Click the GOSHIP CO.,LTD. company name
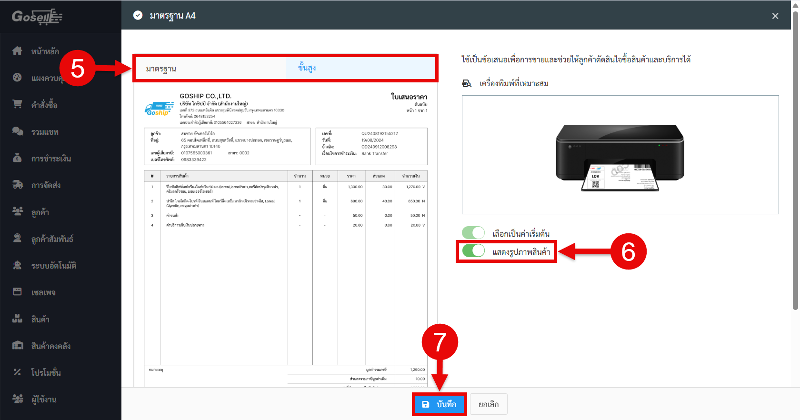 coord(205,96)
